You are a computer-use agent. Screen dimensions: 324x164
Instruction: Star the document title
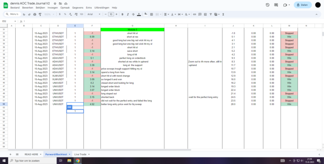[x=55, y=4]
